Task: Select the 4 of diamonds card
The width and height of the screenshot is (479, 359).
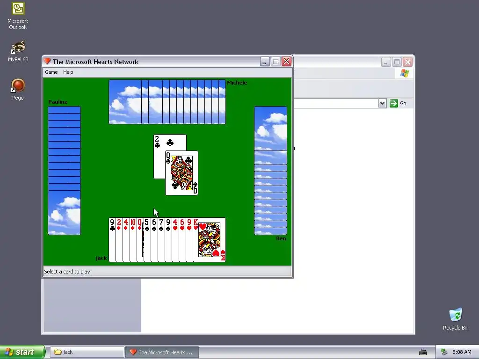Action: coord(126,240)
